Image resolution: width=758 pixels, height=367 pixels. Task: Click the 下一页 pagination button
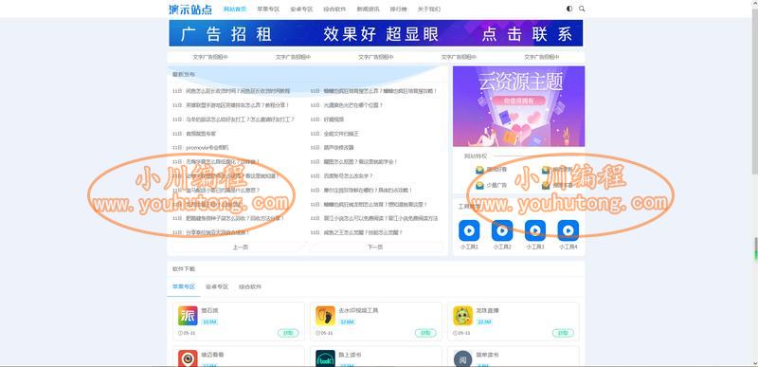(x=375, y=248)
